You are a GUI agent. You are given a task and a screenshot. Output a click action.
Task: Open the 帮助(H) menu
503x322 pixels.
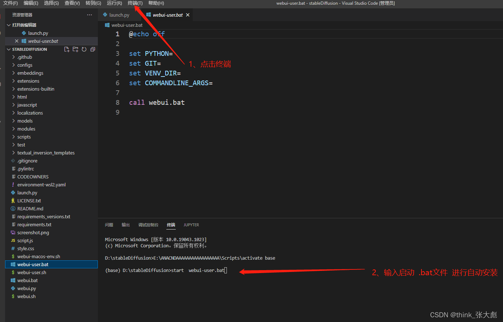pos(156,3)
